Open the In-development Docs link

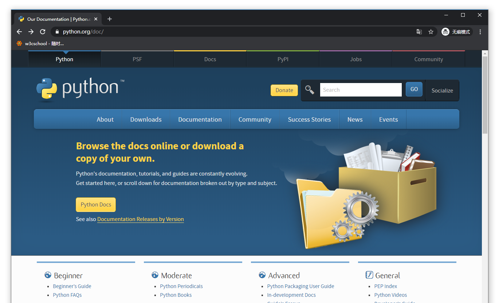pyautogui.click(x=291, y=295)
